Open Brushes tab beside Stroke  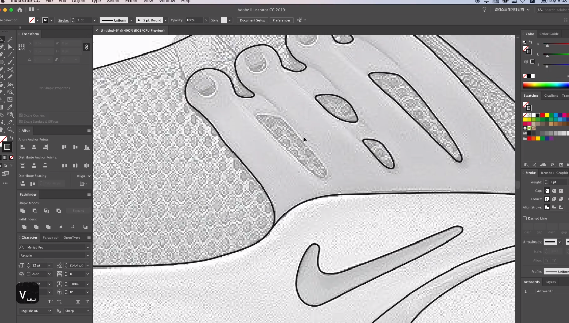tap(547, 173)
